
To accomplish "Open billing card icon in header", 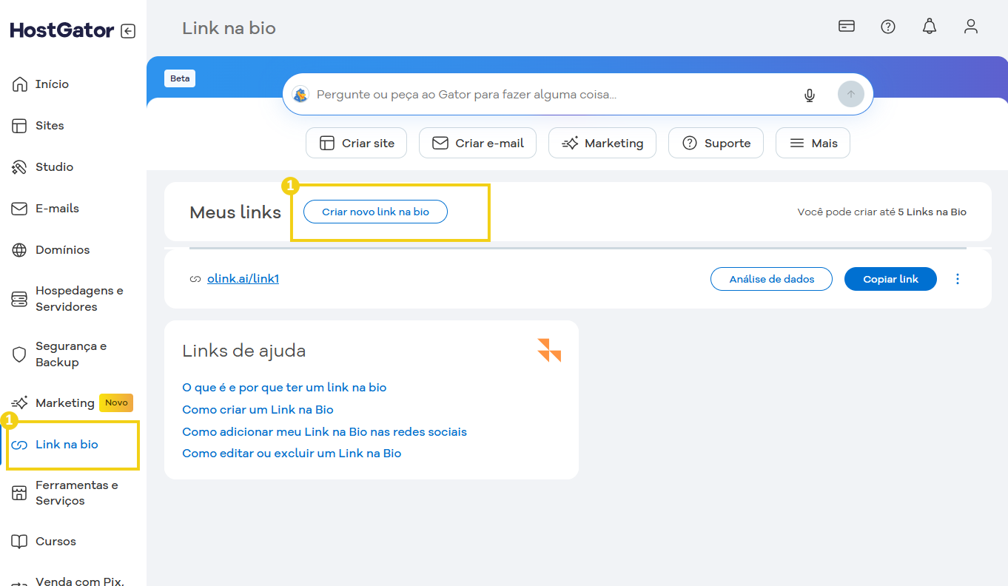I will pos(847,27).
